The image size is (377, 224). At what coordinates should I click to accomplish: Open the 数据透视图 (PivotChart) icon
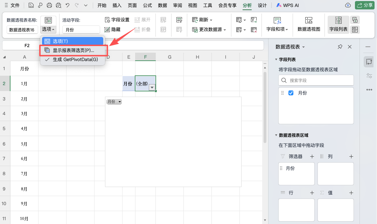pos(308,24)
